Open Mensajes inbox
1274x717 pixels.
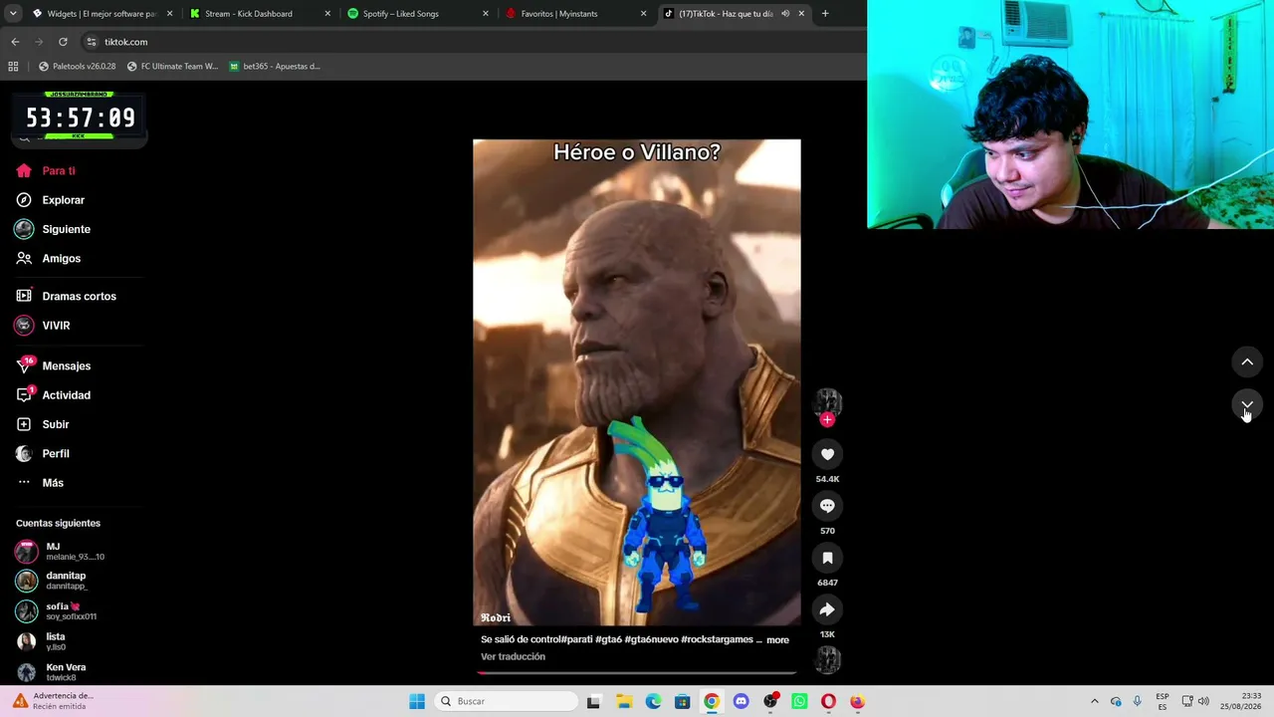click(x=54, y=365)
